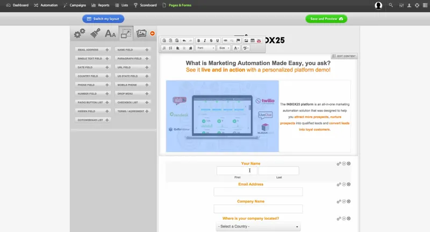The width and height of the screenshot is (430, 232).
Task: Add a Single Text Field
Action: [93, 59]
